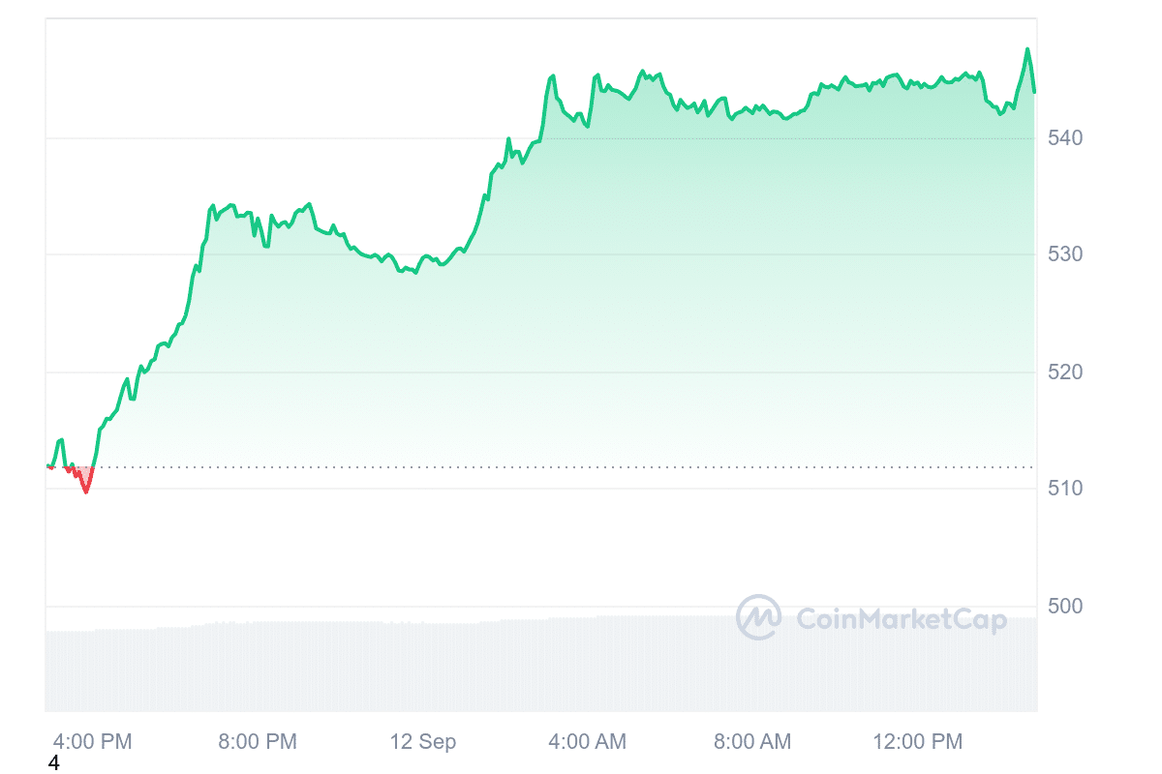Click the 4:00 PM time axis label
The width and height of the screenshot is (1162, 774).
93,742
